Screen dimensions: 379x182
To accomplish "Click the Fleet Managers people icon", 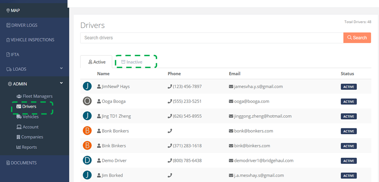I will [x=19, y=96].
